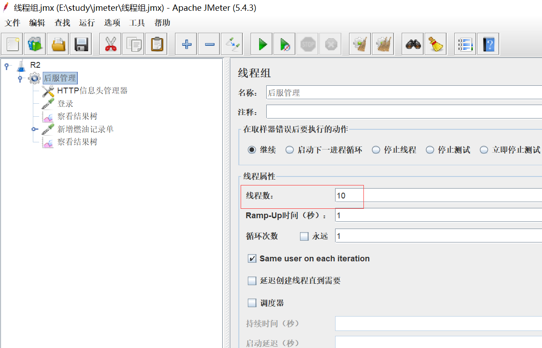The width and height of the screenshot is (542, 348).
Task: Open the 查找 menu
Action: point(62,23)
